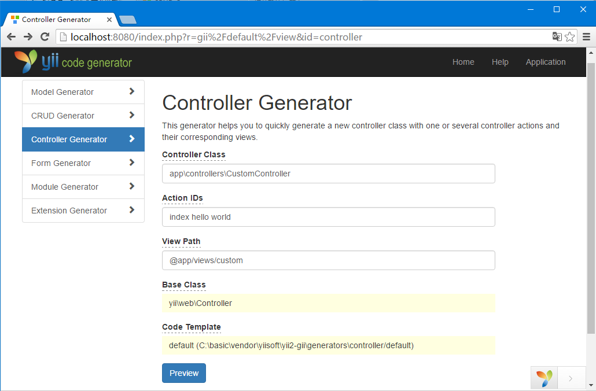Viewport: 596px width, 391px height.
Task: Click the Code Template label hint
Action: 191,327
